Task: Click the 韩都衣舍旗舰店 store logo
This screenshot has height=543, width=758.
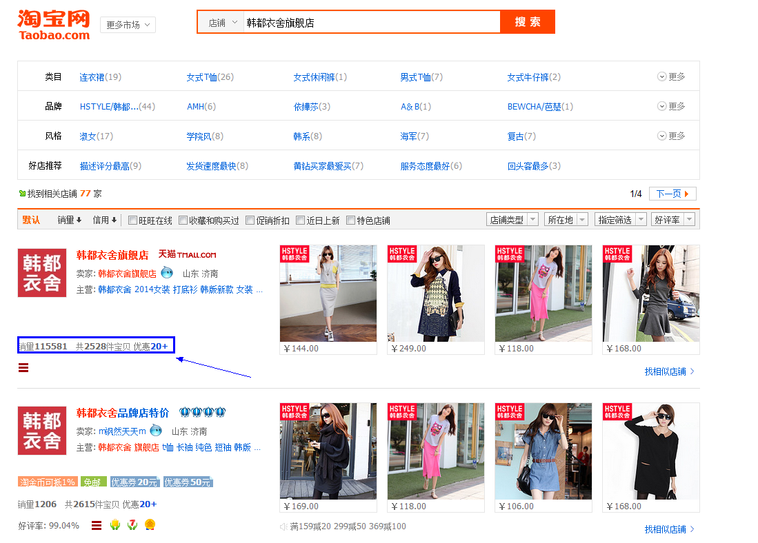Action: click(x=42, y=272)
